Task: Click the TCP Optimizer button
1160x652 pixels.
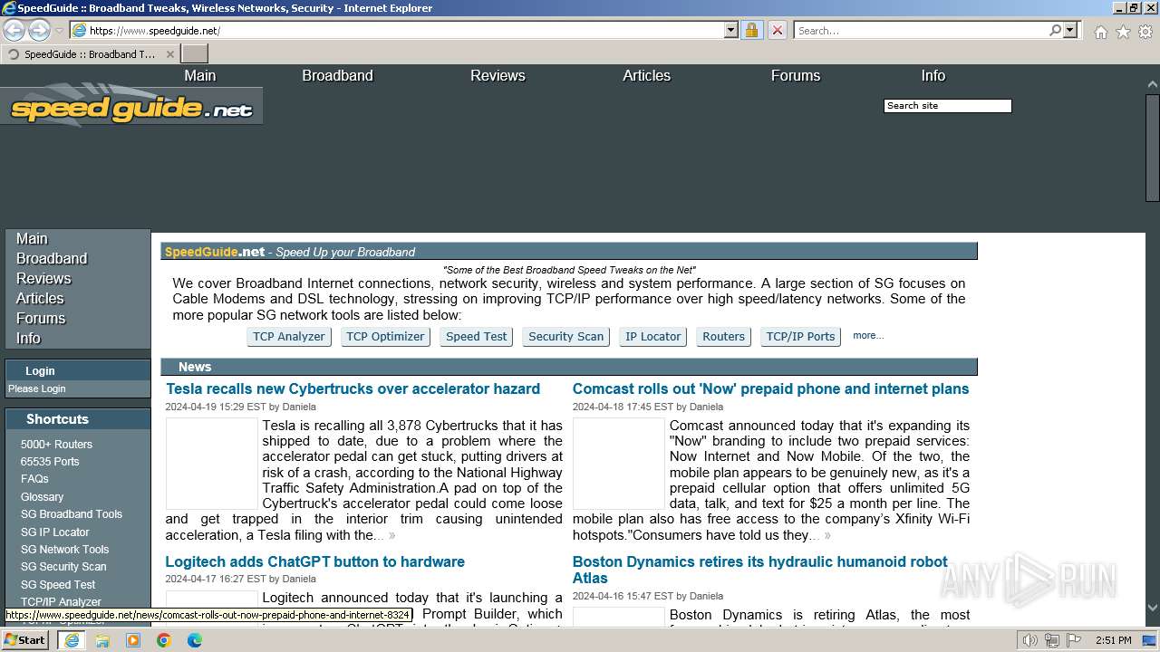Action: [x=385, y=337]
